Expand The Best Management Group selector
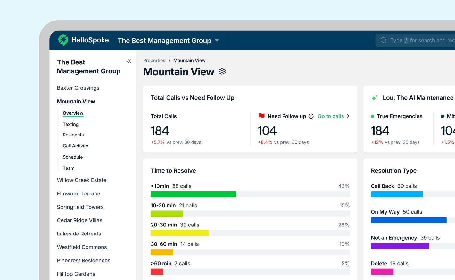The height and width of the screenshot is (280, 455). (217, 41)
